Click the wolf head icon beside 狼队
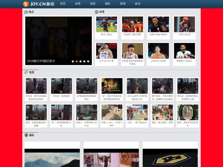Screen dimensions: 223x167 click(26, 135)
